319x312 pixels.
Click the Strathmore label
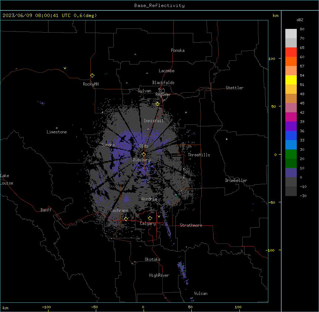click(x=191, y=225)
